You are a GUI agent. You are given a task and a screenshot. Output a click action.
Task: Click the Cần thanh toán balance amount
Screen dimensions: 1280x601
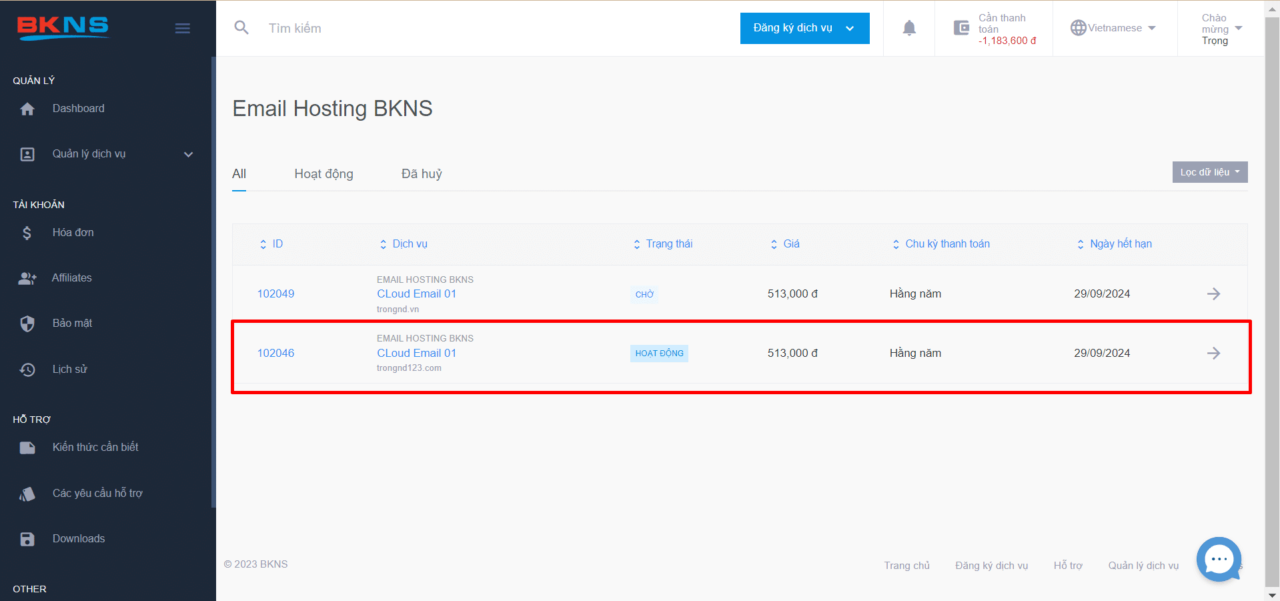click(1007, 41)
